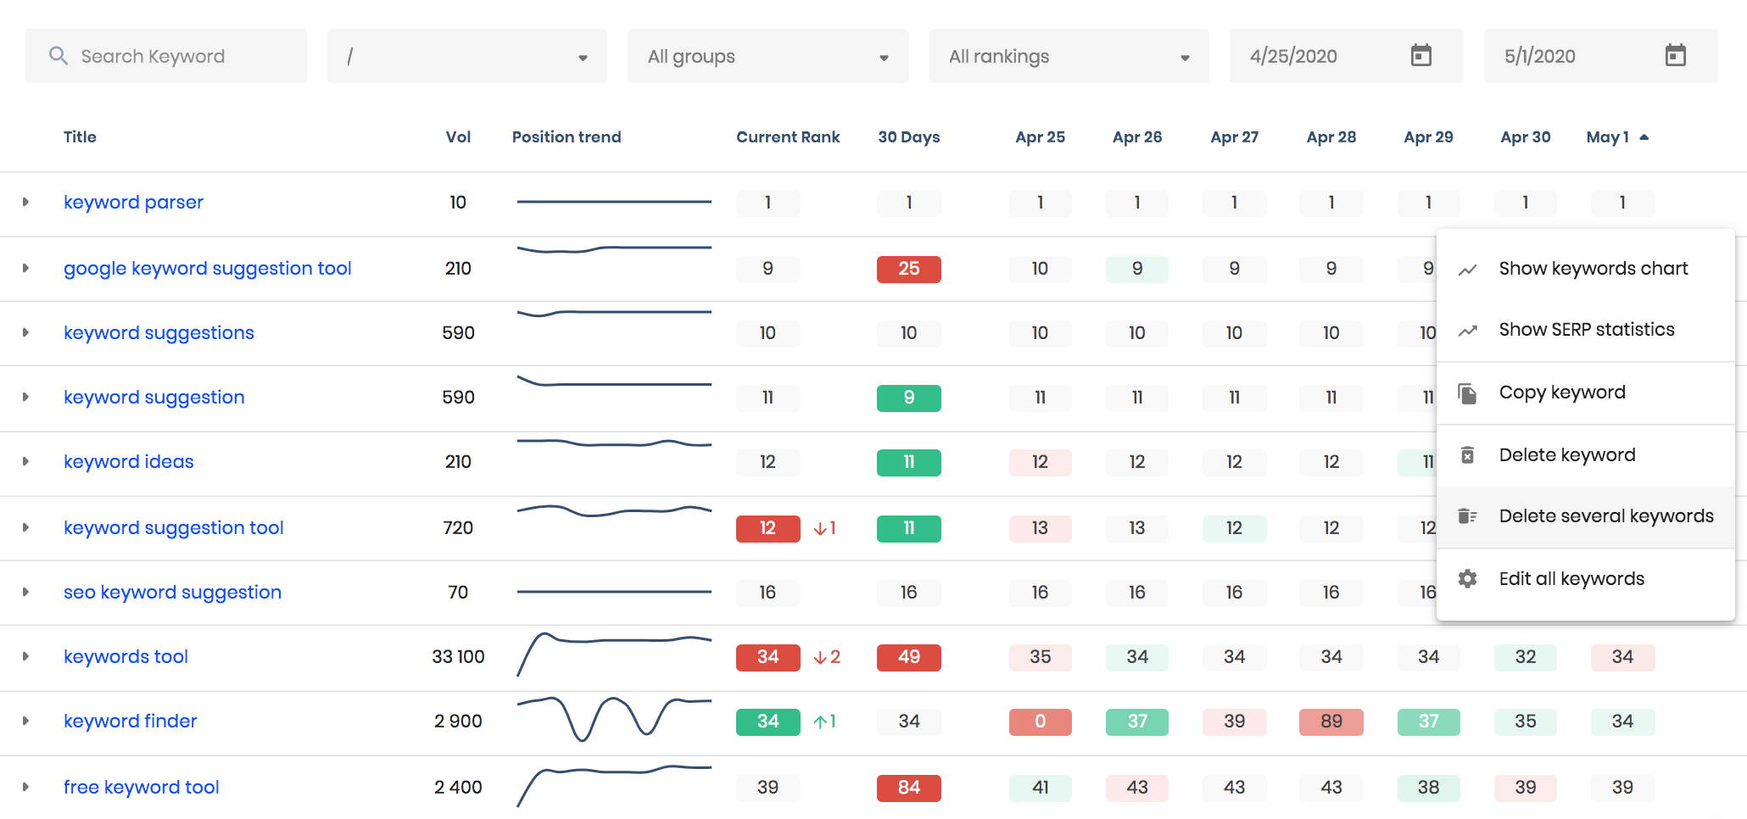Choose Delete keyword from context menu
The width and height of the screenshot is (1747, 819).
(1585, 455)
